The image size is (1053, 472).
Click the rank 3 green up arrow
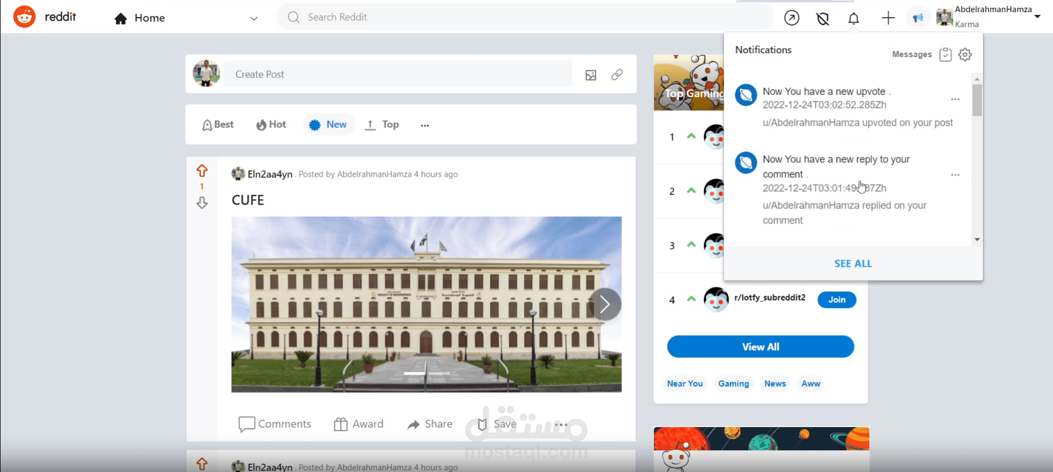691,245
